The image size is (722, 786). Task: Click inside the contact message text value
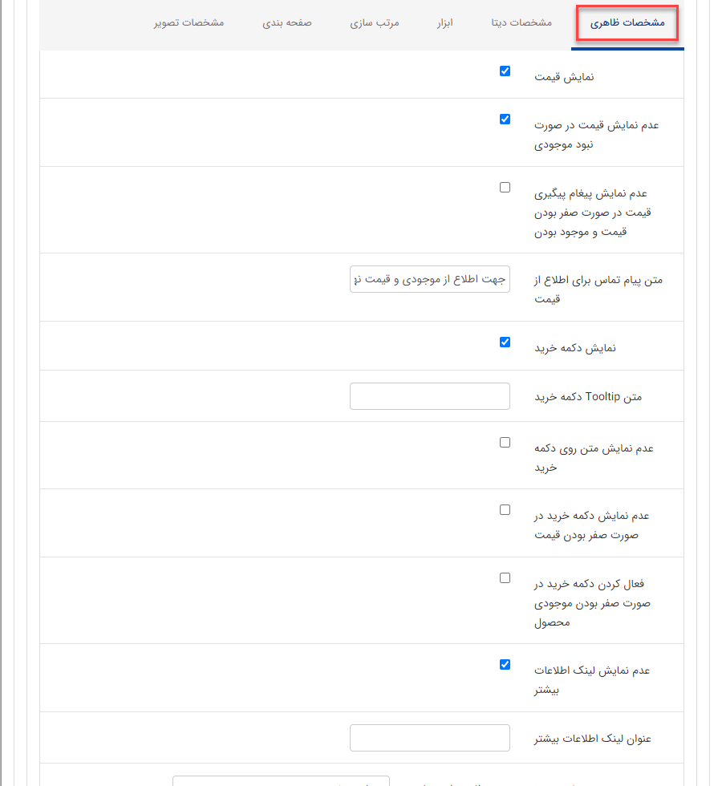click(x=429, y=279)
